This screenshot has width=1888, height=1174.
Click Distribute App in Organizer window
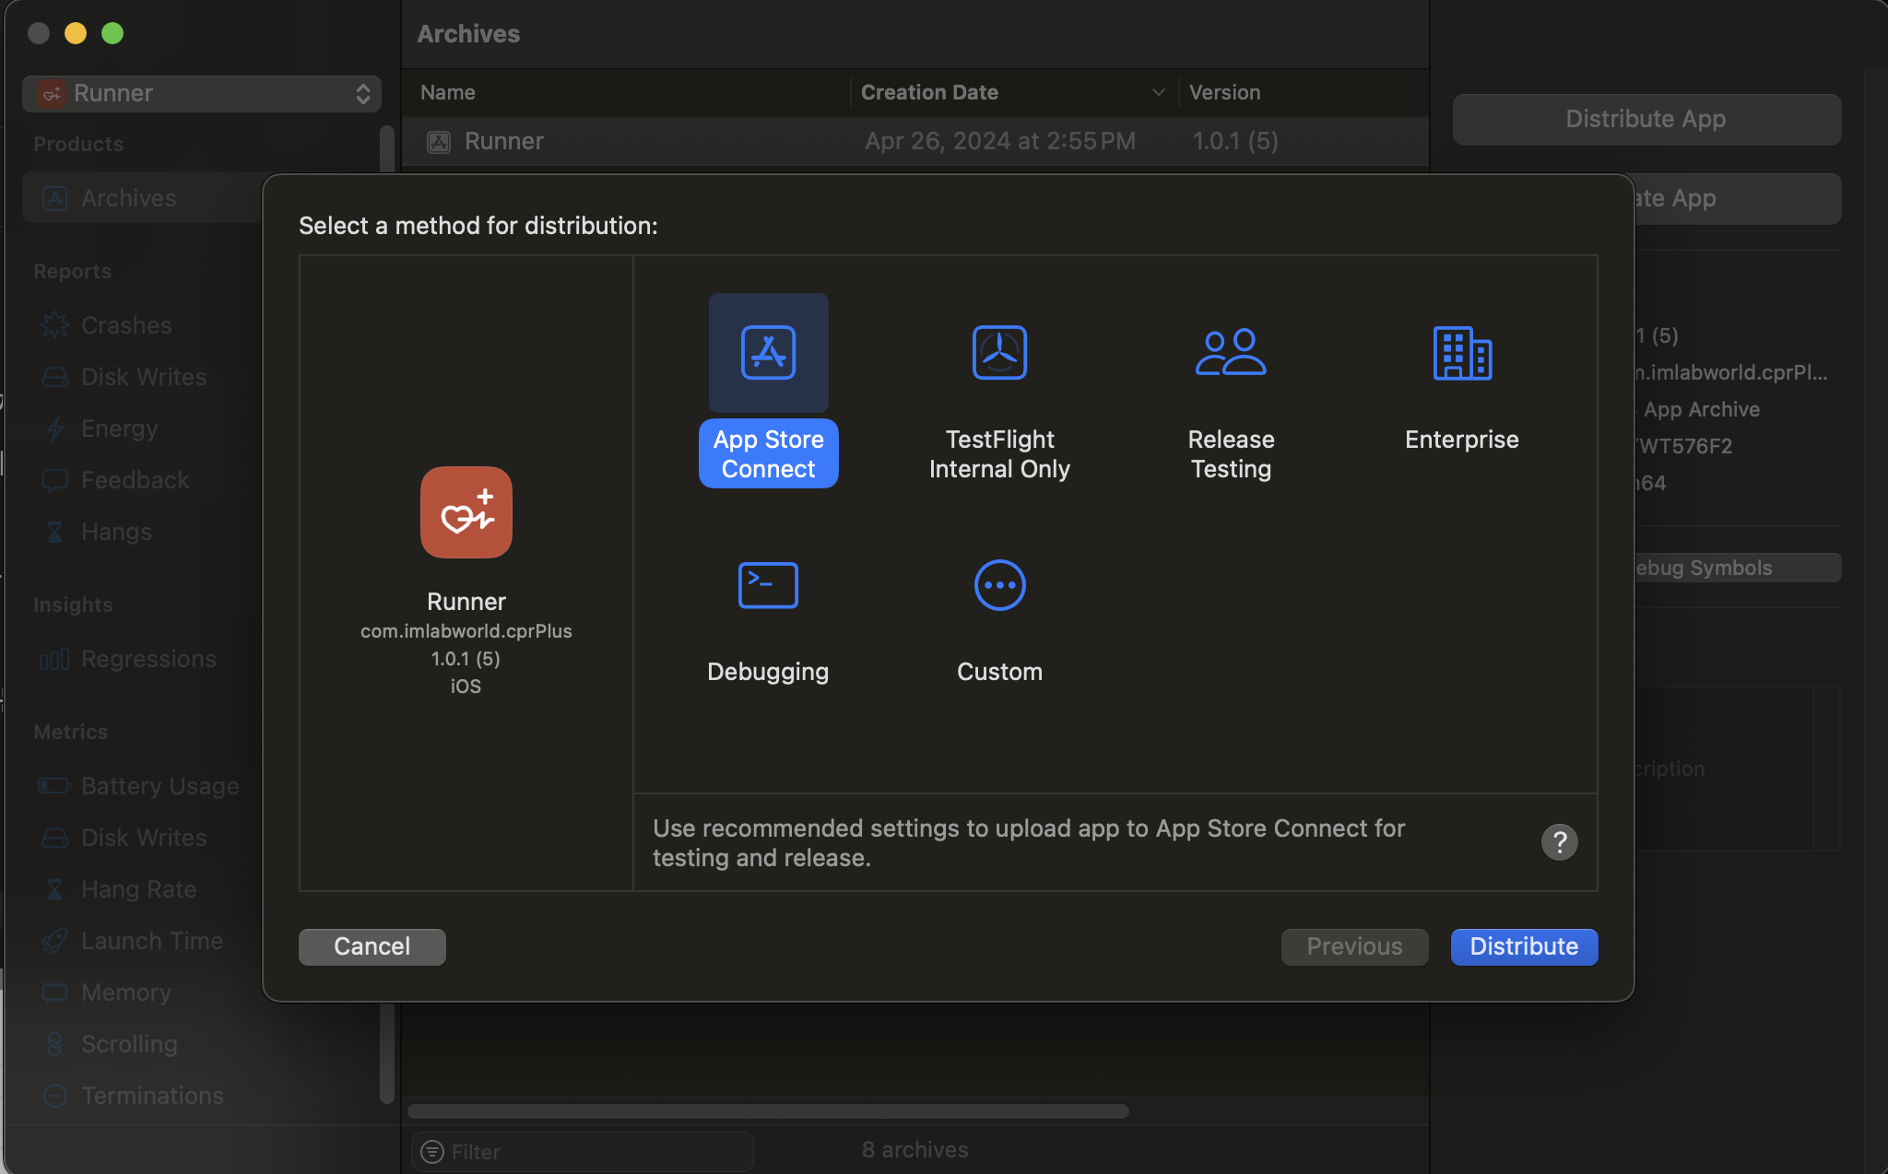pos(1646,119)
